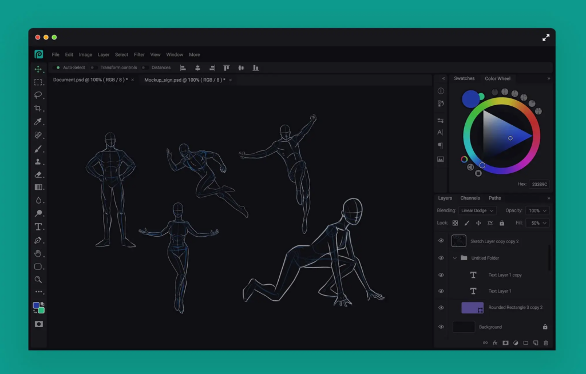The image size is (586, 374).
Task: Hide Sketch Layer copy copy 2
Action: coord(441,241)
